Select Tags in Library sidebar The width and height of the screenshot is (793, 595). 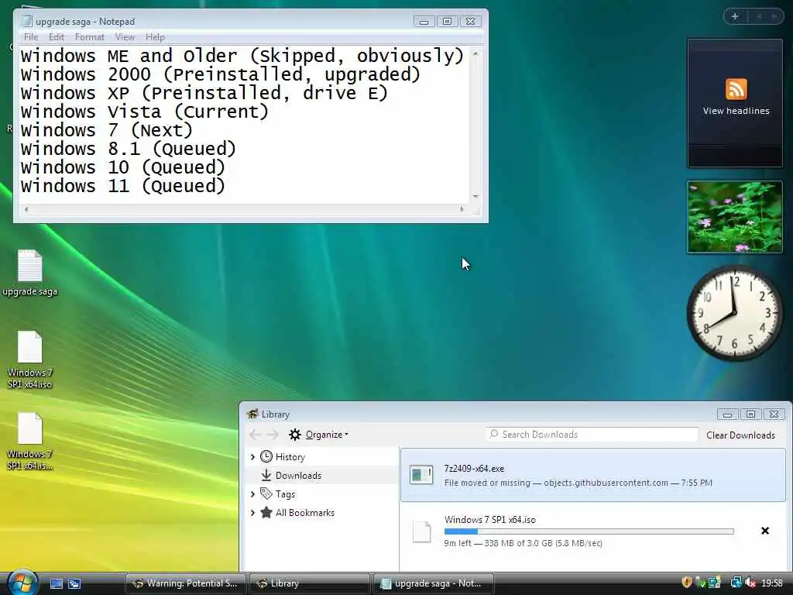pyautogui.click(x=285, y=494)
